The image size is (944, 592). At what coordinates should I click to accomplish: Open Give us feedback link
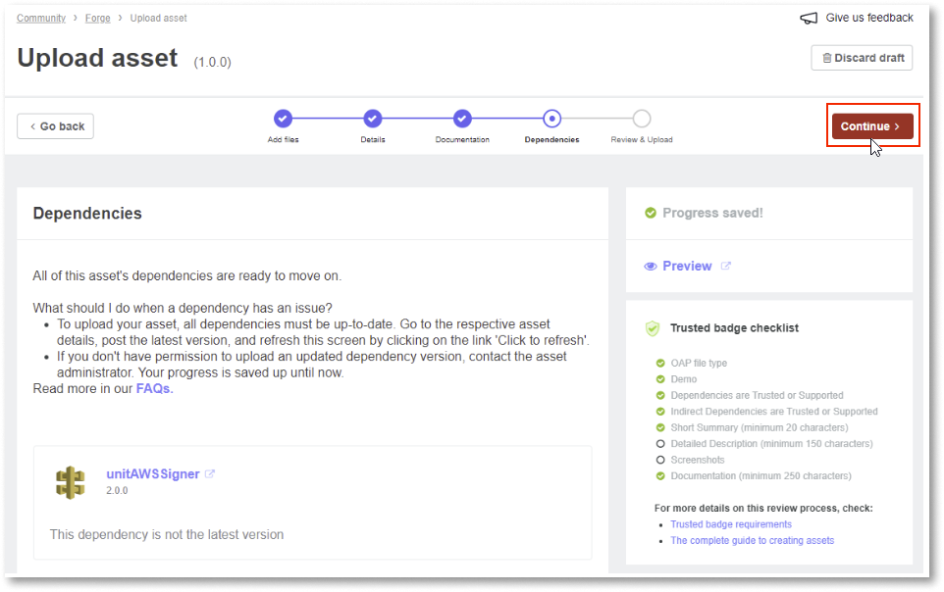[x=869, y=18]
